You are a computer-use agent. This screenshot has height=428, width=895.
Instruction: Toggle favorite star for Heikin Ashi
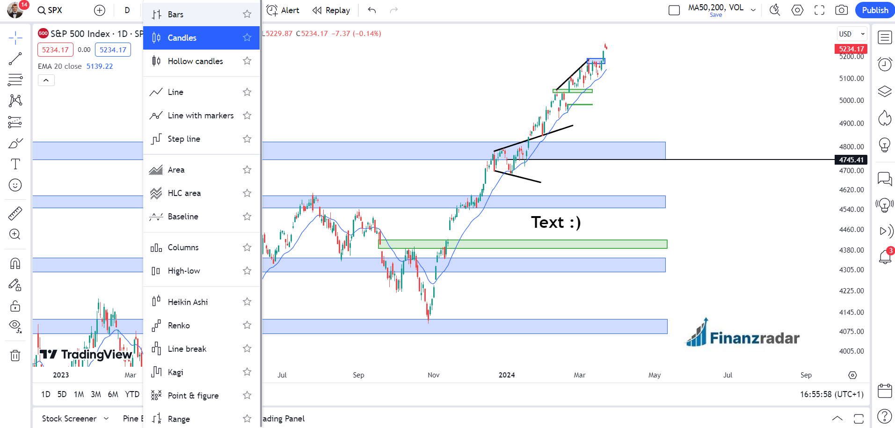247,302
